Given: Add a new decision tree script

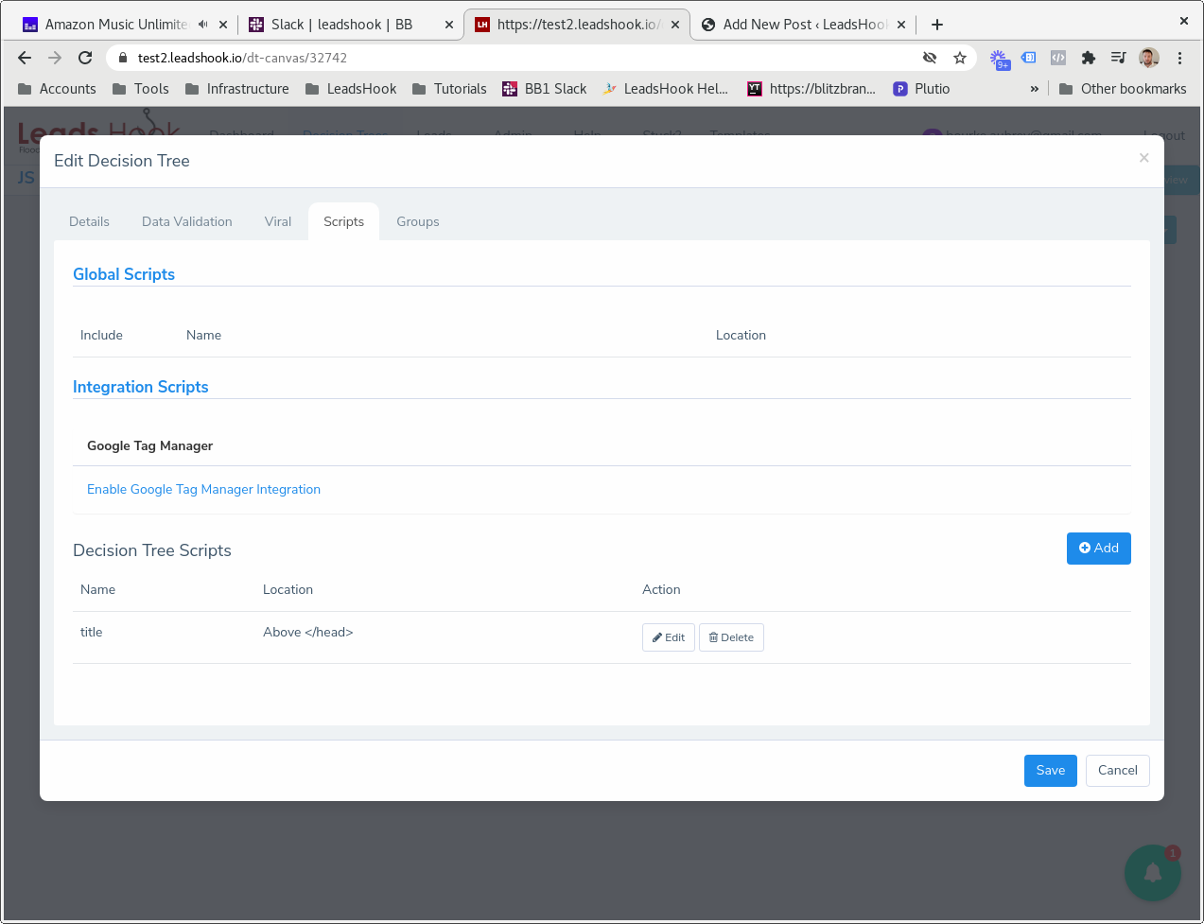Looking at the screenshot, I should (1098, 549).
